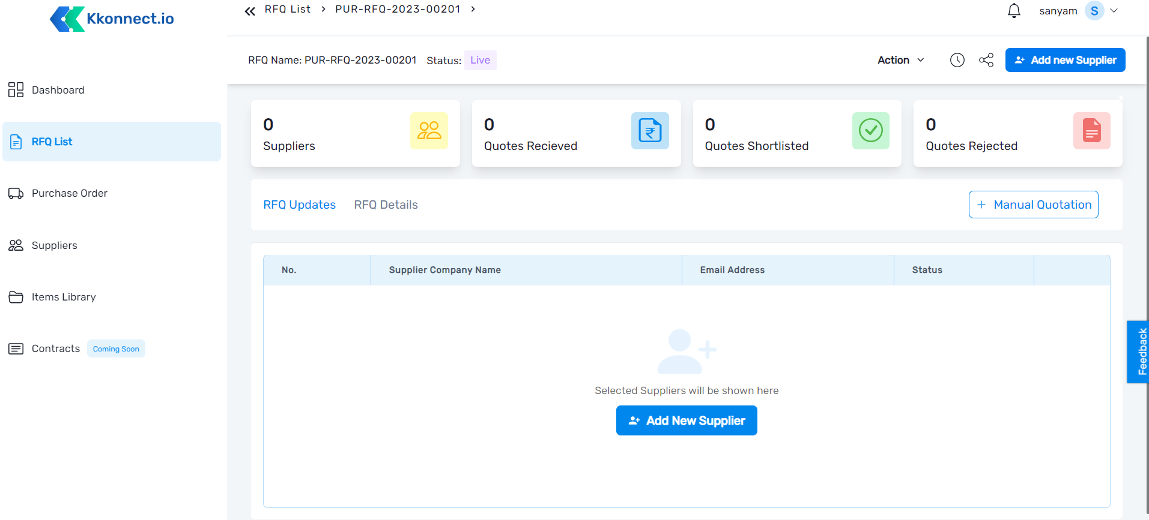This screenshot has height=520, width=1149.
Task: Expand the Action dropdown
Action: point(900,60)
